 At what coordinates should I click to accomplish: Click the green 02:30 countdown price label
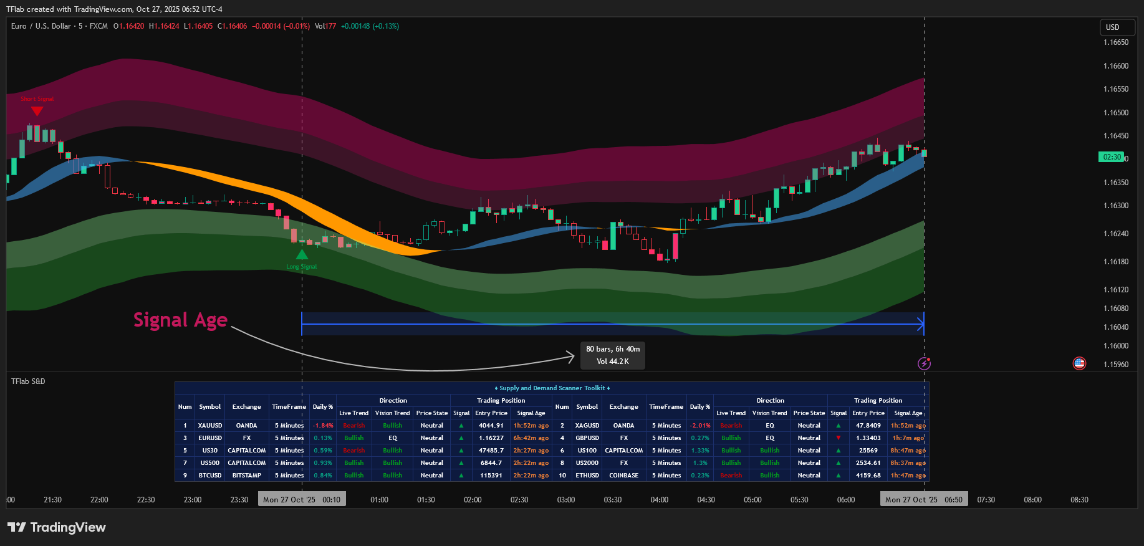point(1112,157)
